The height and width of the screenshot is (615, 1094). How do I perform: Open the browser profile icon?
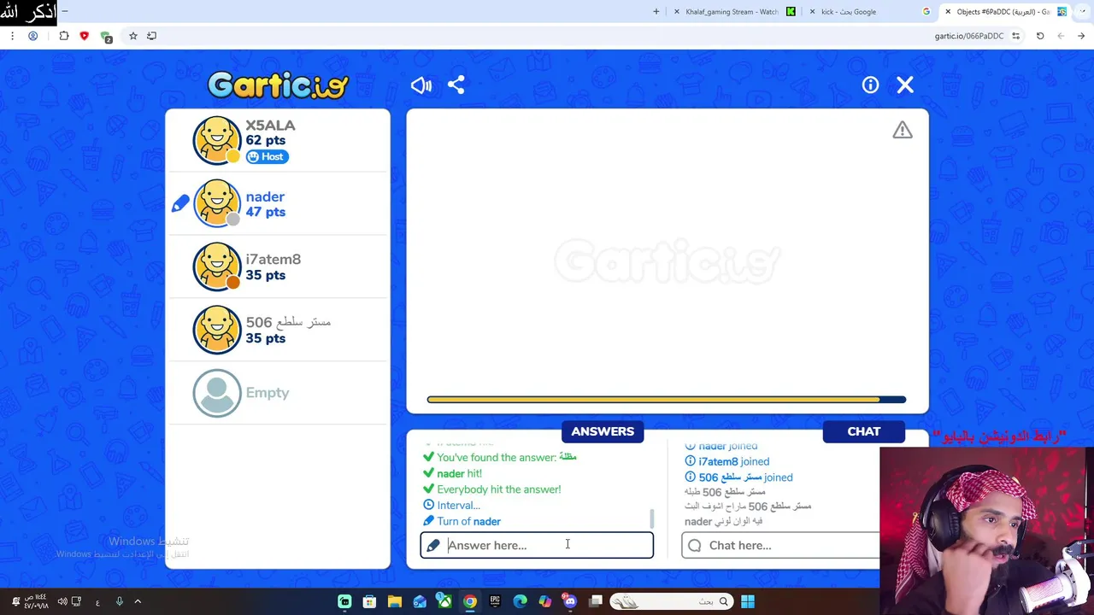tap(33, 36)
